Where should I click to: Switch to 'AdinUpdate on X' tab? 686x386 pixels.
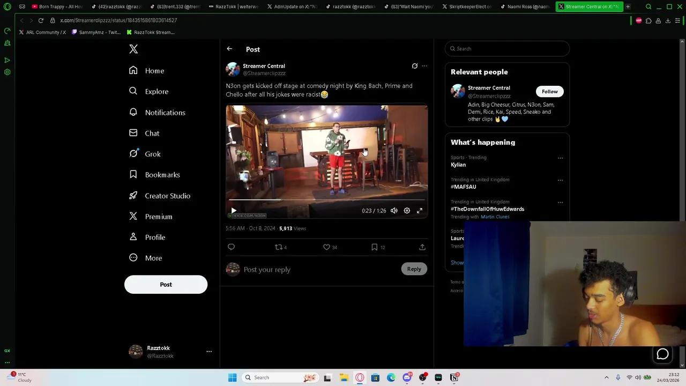point(292,6)
